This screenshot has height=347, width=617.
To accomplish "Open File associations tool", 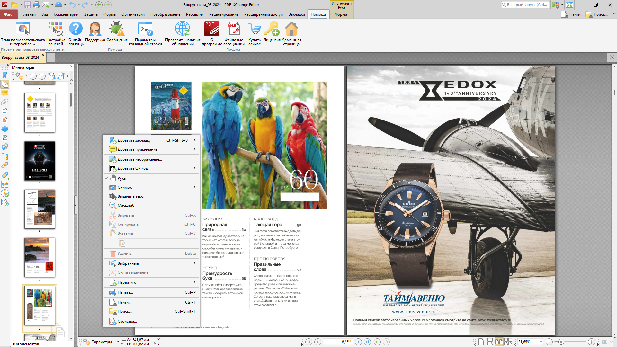I will [234, 29].
